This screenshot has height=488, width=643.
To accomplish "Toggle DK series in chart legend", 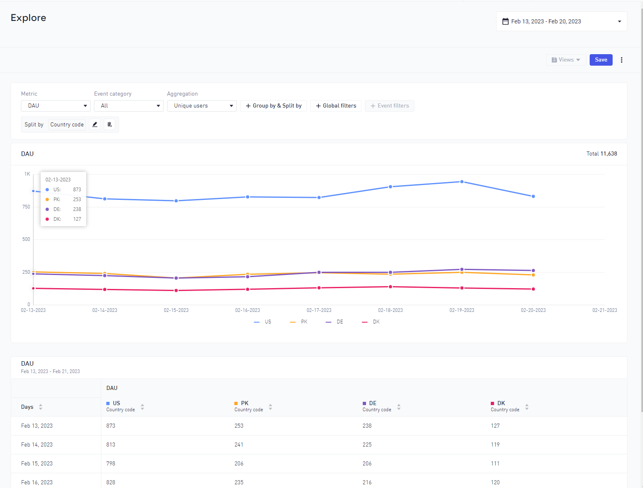I will pos(371,322).
